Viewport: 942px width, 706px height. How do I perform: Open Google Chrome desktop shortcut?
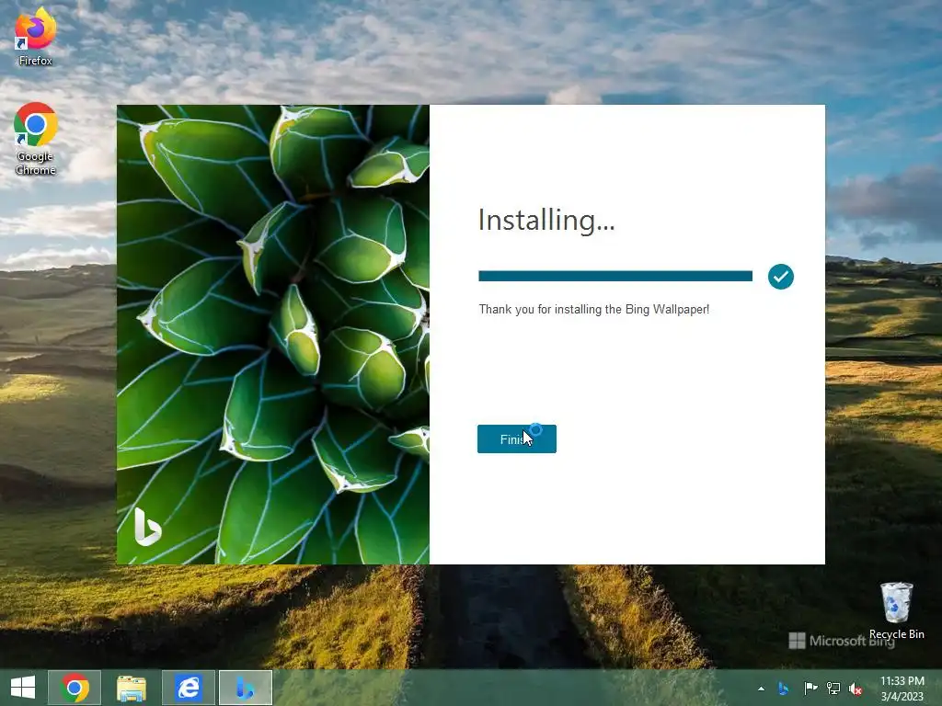pyautogui.click(x=36, y=140)
